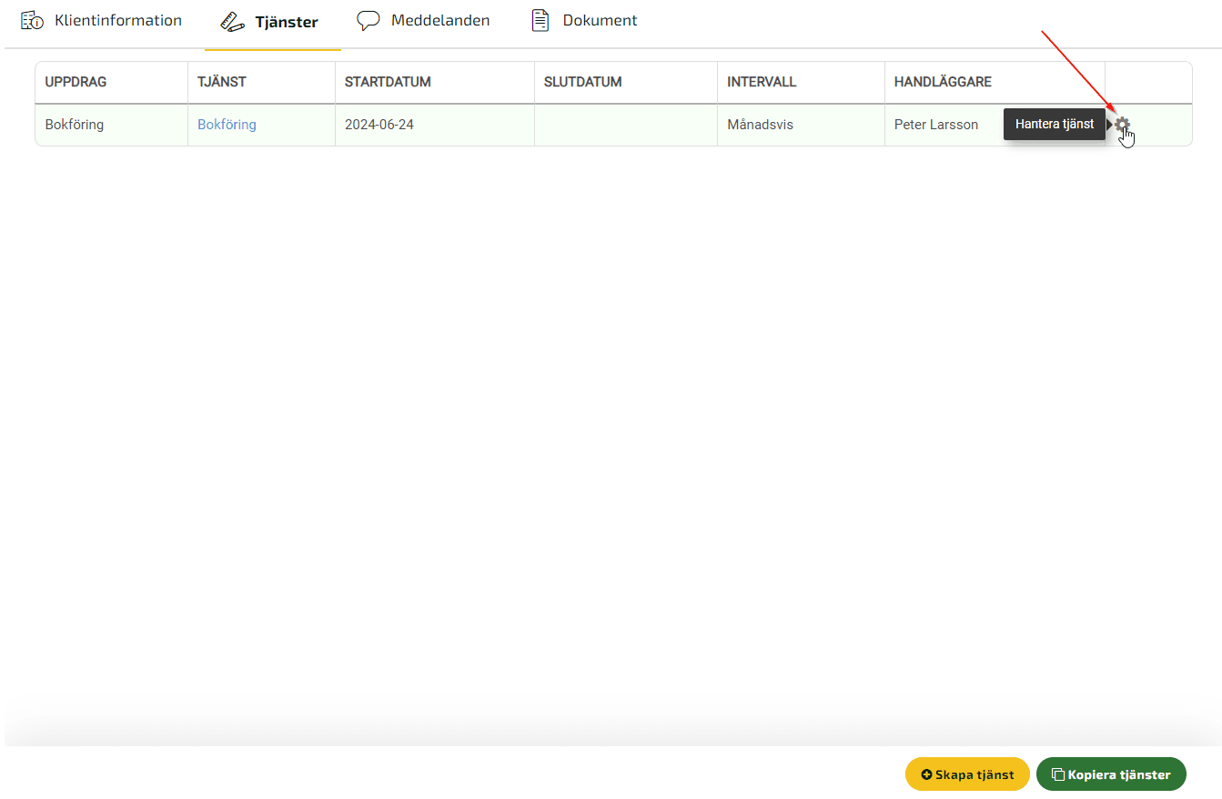
Task: Click the Kopiera tjänster button
Action: [x=1111, y=774]
